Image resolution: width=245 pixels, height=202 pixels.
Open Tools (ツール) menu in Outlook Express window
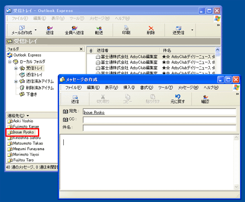pyautogui.click(x=77, y=18)
